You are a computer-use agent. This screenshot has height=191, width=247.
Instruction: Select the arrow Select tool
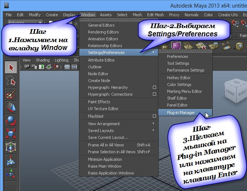pos(11,67)
